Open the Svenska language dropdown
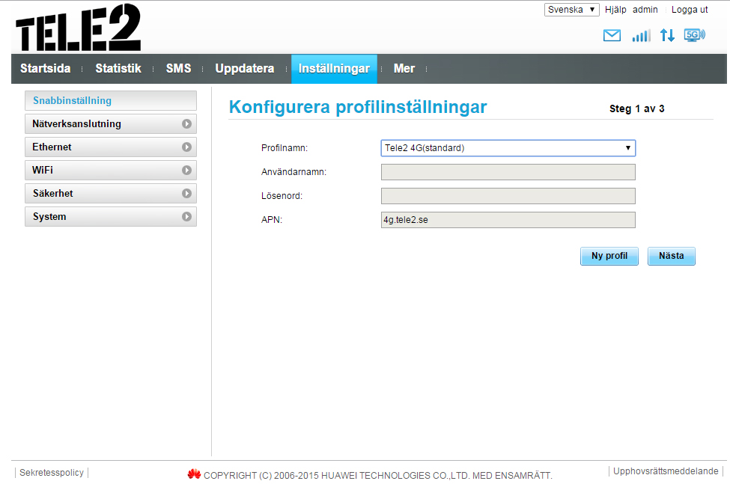 (x=572, y=10)
